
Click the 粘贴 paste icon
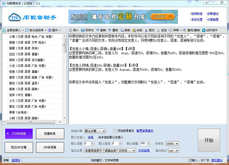tap(134, 30)
